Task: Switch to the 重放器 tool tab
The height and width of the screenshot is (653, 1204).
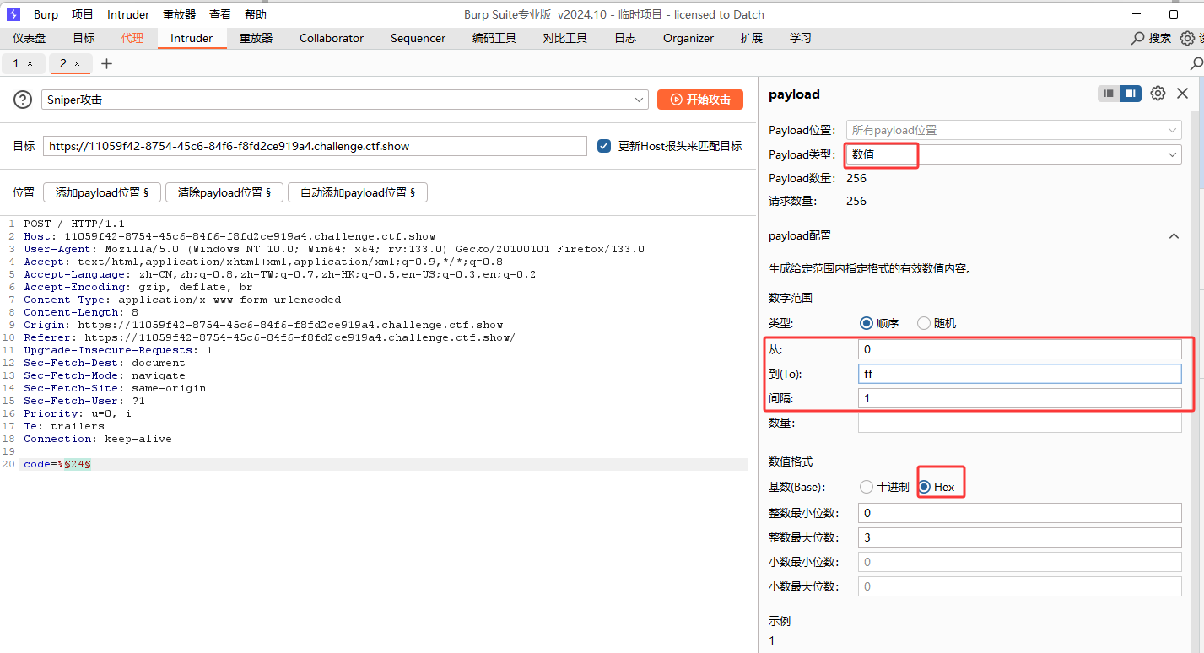Action: coord(256,38)
